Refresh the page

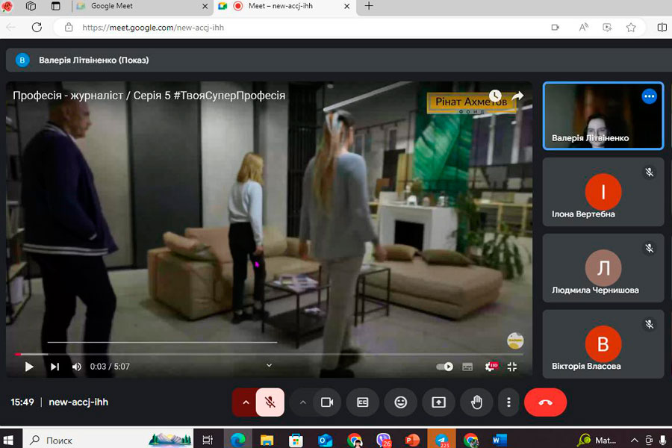pos(37,28)
